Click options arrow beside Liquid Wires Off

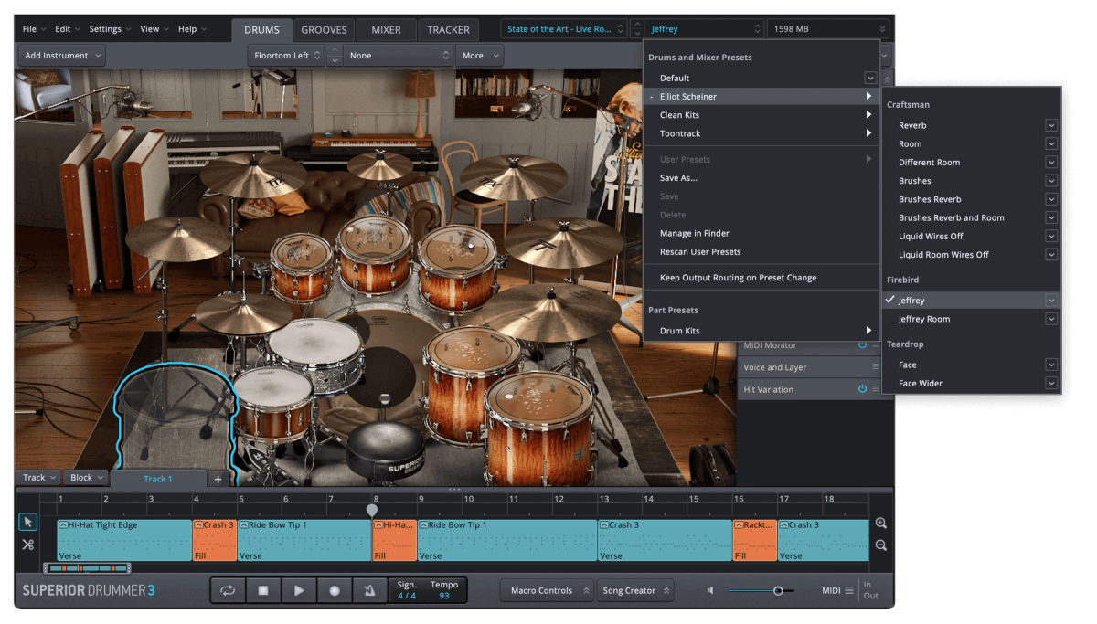[1051, 236]
